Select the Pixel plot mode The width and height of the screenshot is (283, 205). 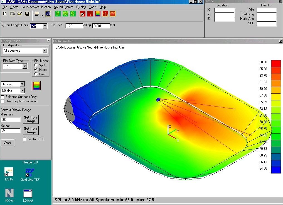[x=36, y=74]
